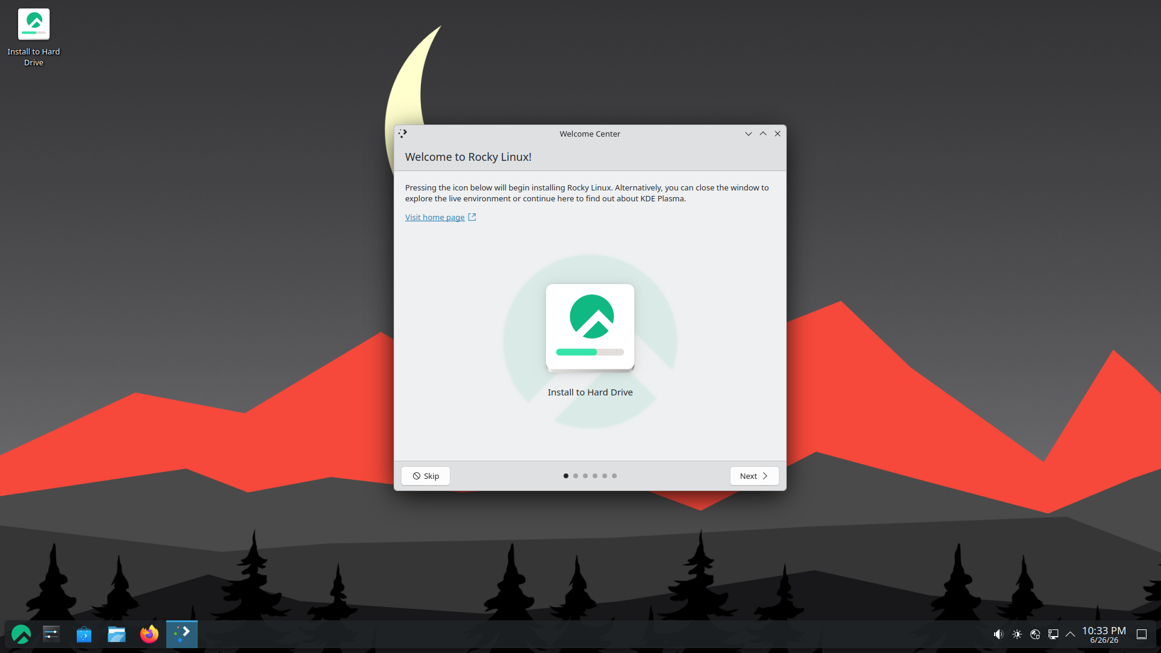The width and height of the screenshot is (1161, 653).
Task: Jump to the last page indicator dot
Action: click(x=614, y=476)
